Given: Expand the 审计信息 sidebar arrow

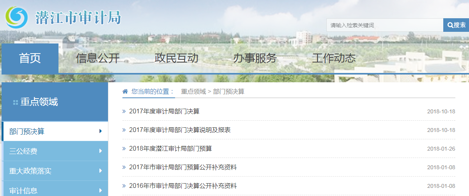Looking at the screenshot, I should 101,190.
